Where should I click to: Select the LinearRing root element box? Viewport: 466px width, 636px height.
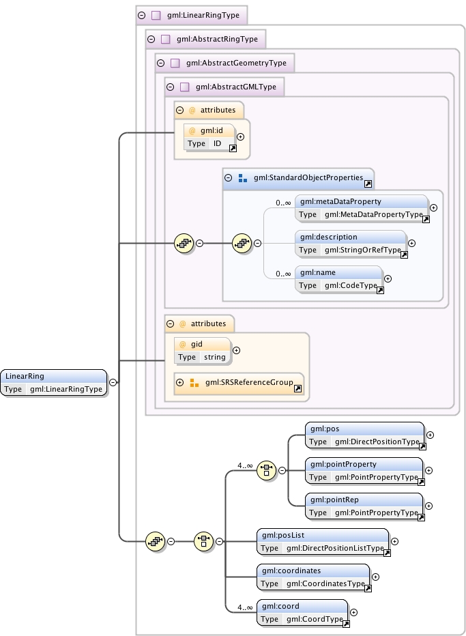tap(54, 383)
